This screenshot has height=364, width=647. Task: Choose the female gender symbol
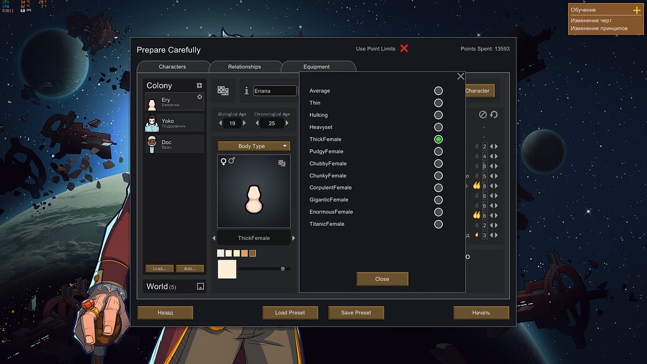pyautogui.click(x=223, y=161)
